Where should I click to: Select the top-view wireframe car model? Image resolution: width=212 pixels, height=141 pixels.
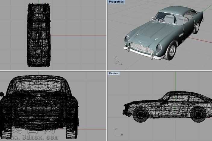39,35
